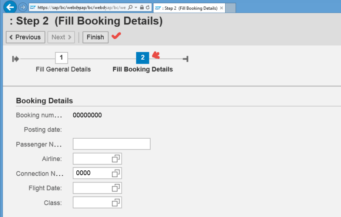The height and width of the screenshot is (217, 341).
Task: Open value help for Airline
Action: coord(116,159)
